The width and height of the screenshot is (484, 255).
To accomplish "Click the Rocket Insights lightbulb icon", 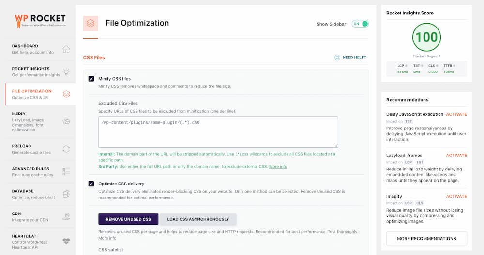I will point(66,72).
